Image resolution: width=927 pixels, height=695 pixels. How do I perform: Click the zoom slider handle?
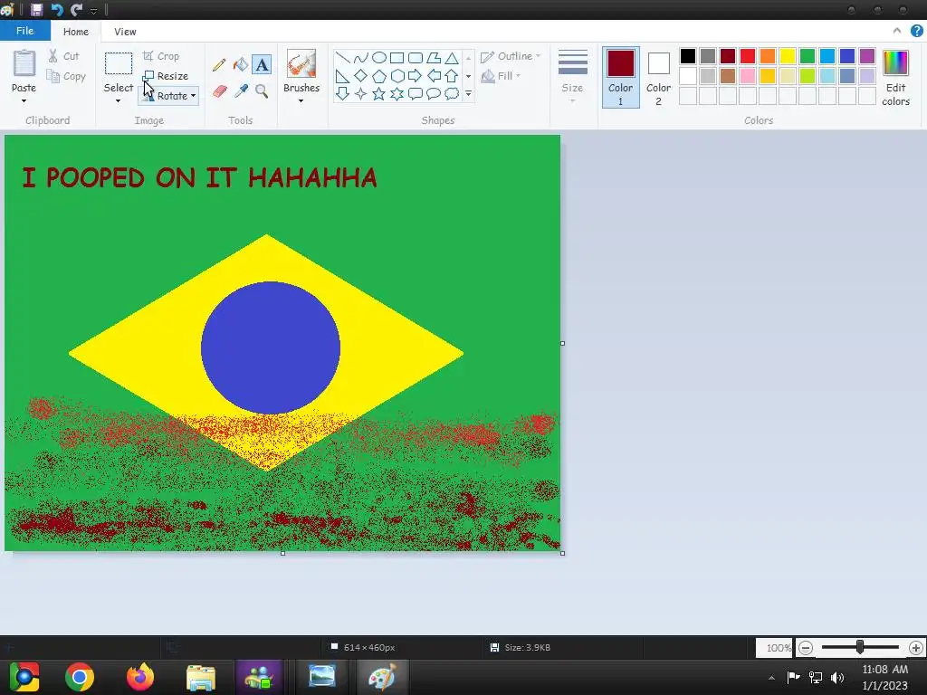coord(860,648)
